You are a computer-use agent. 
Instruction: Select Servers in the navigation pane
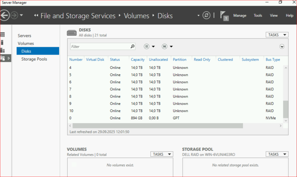tap(24, 36)
